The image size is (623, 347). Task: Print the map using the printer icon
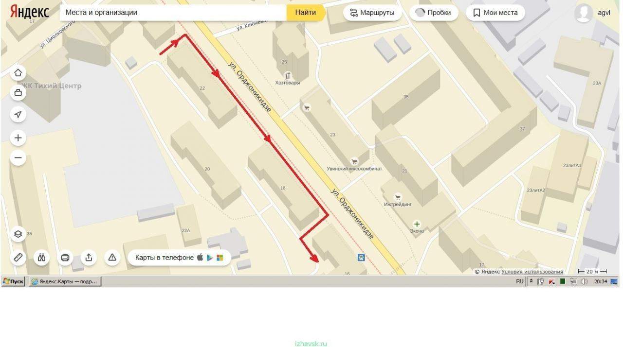pyautogui.click(x=65, y=258)
